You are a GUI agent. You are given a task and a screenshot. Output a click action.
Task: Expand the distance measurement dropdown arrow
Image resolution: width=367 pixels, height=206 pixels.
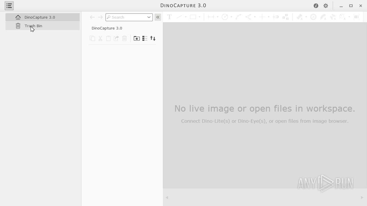pyautogui.click(x=218, y=17)
